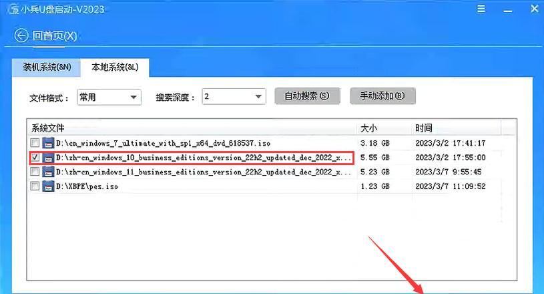Expand the 搜索深度 dropdown showing 2

click(234, 96)
